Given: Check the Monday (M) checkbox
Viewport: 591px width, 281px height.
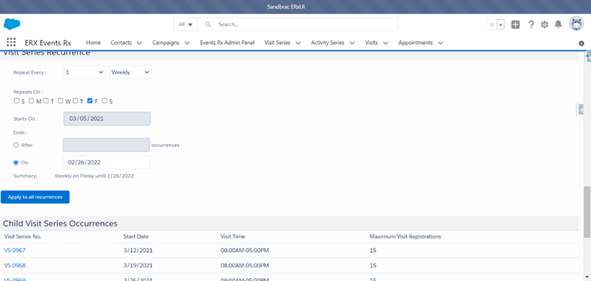Looking at the screenshot, I should pyautogui.click(x=31, y=100).
